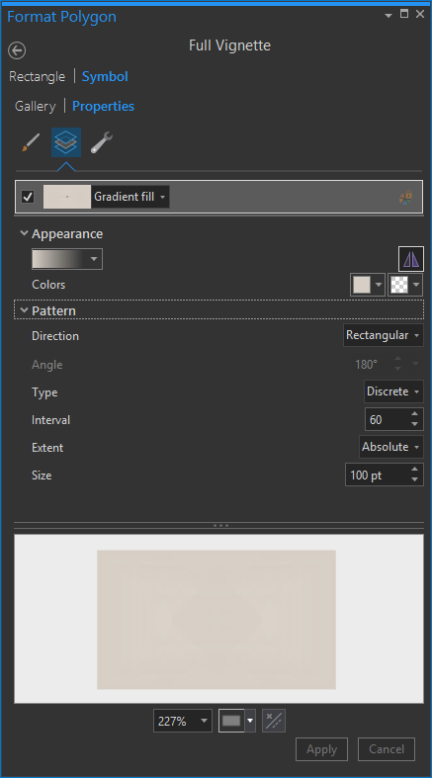
Task: Open the Type Discrete dropdown
Action: pos(393,391)
